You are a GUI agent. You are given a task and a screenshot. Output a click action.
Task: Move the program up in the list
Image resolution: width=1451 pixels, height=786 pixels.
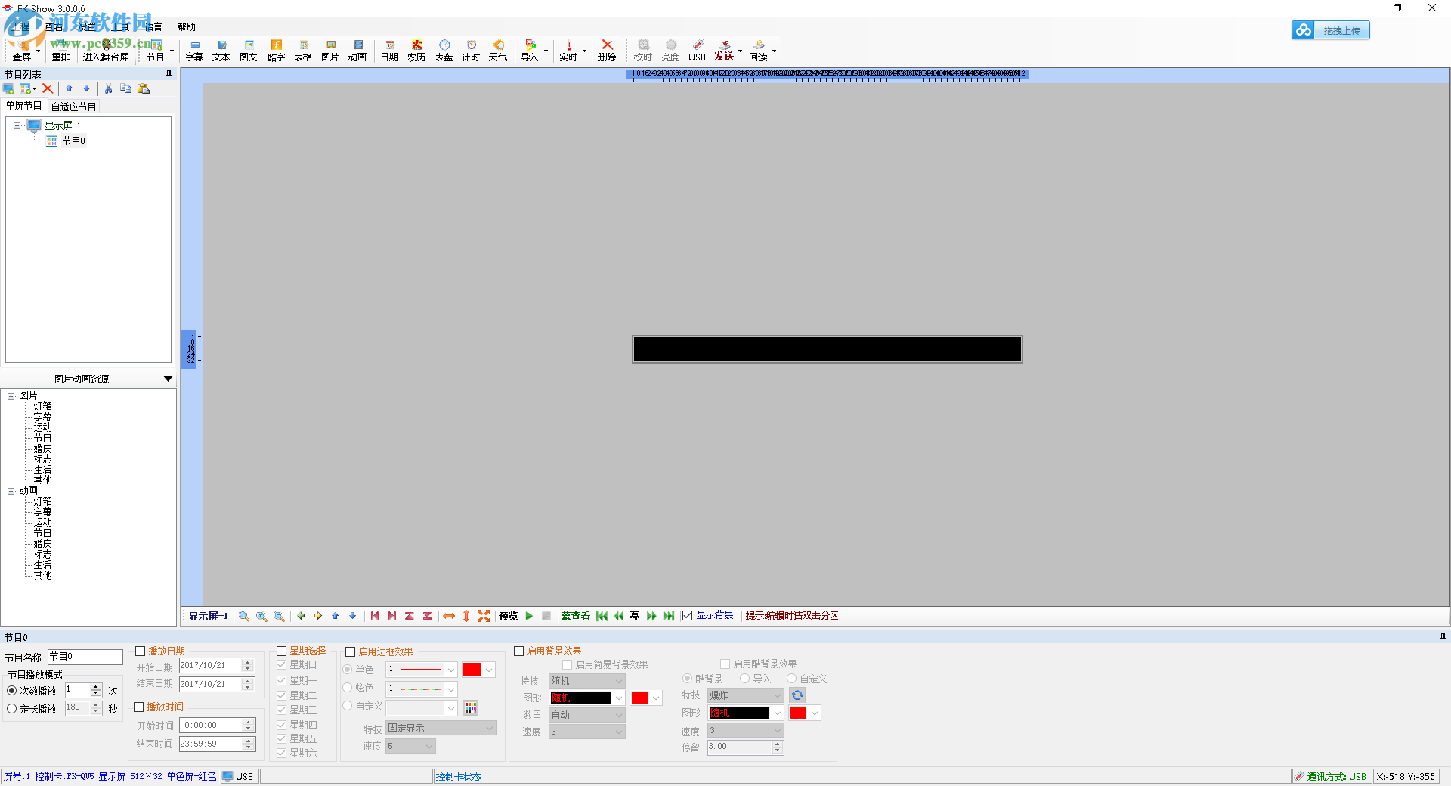pos(70,88)
